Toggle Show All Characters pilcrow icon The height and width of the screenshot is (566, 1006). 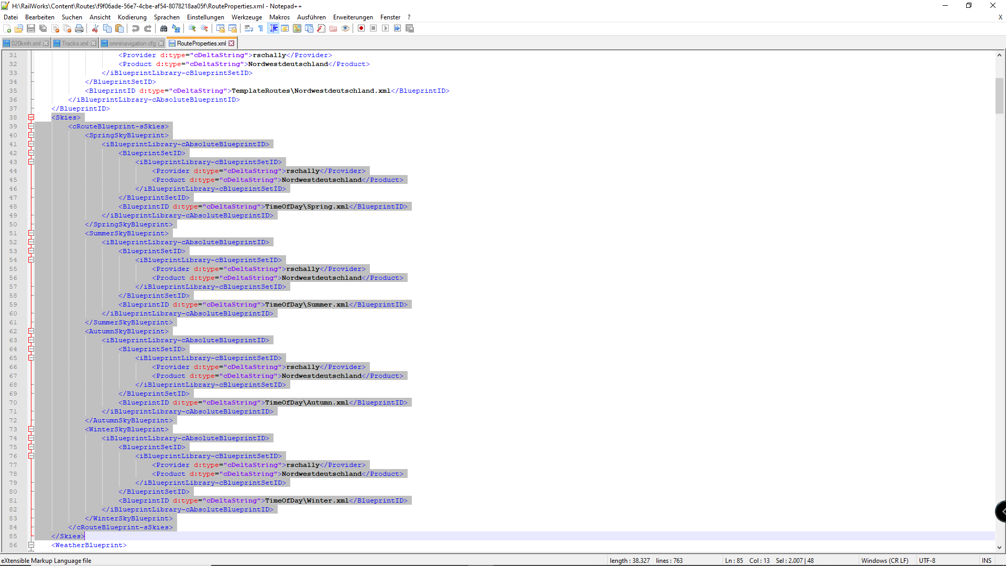(260, 28)
